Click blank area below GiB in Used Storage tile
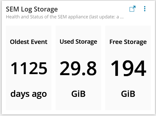 [79, 104]
